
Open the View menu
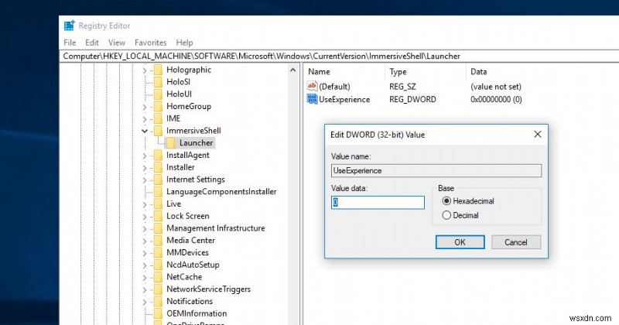[117, 43]
